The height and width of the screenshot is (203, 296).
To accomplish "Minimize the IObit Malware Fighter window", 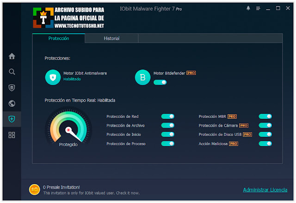I will 268,8.
